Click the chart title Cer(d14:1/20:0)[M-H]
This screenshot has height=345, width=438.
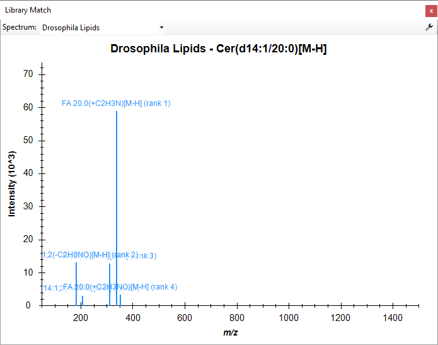pyautogui.click(x=219, y=49)
